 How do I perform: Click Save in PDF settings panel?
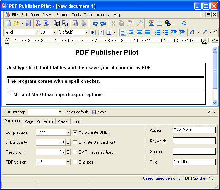pos(99,112)
